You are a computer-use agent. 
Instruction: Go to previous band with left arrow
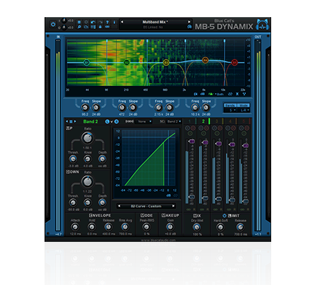click(x=67, y=121)
